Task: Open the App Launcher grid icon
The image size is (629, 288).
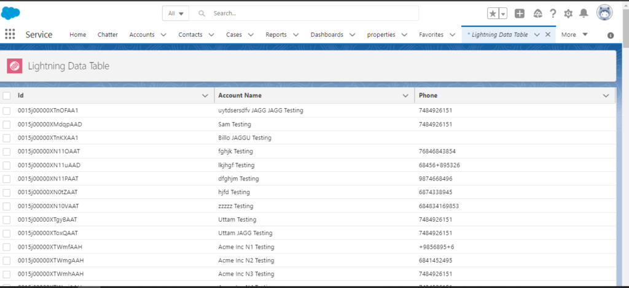Action: (x=10, y=34)
